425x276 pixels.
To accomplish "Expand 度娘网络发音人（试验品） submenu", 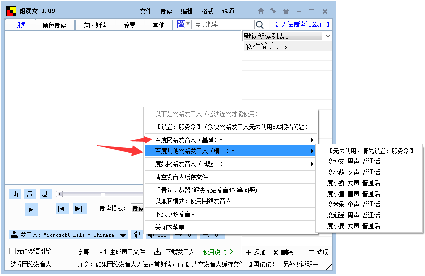I will tap(229, 164).
